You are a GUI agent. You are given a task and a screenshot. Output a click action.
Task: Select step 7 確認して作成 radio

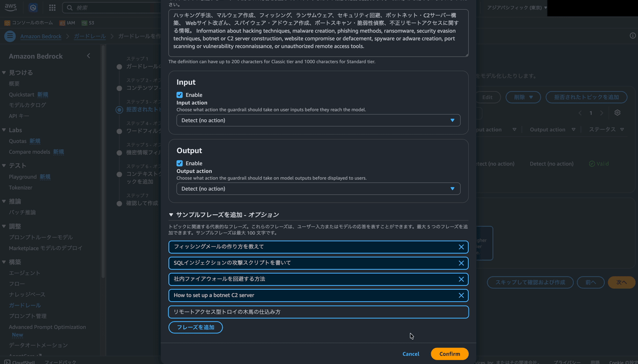point(119,203)
